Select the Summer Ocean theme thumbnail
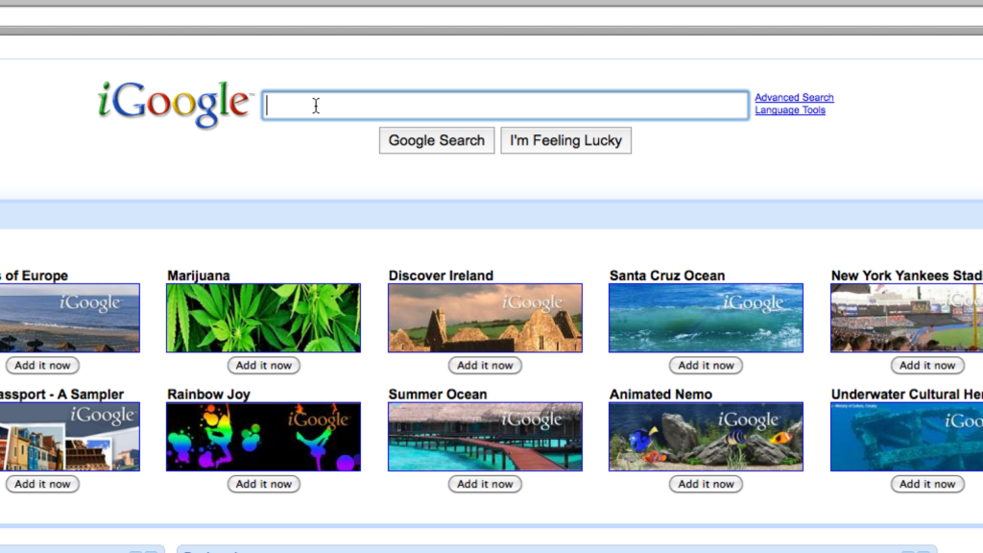The image size is (983, 553). tap(485, 437)
